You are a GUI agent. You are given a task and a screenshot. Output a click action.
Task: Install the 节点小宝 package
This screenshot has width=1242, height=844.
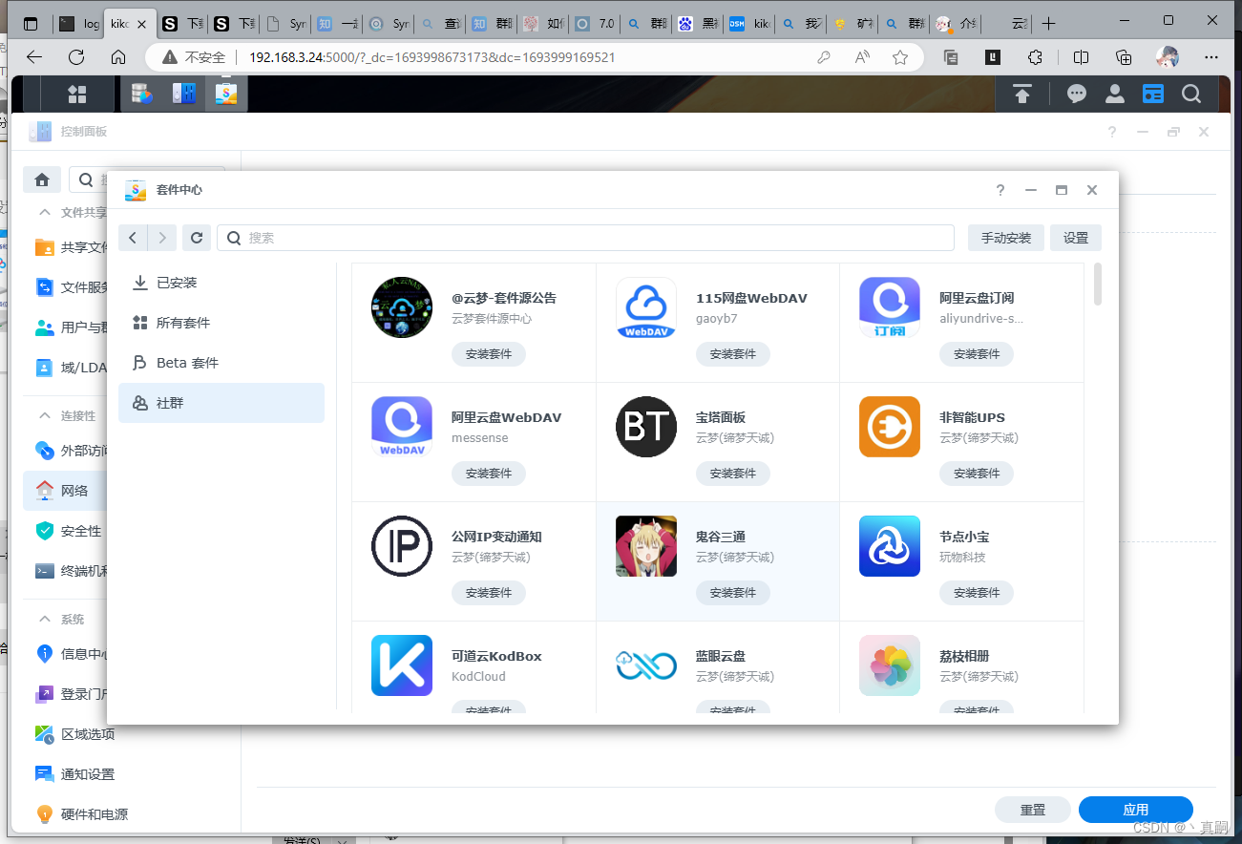977,593
